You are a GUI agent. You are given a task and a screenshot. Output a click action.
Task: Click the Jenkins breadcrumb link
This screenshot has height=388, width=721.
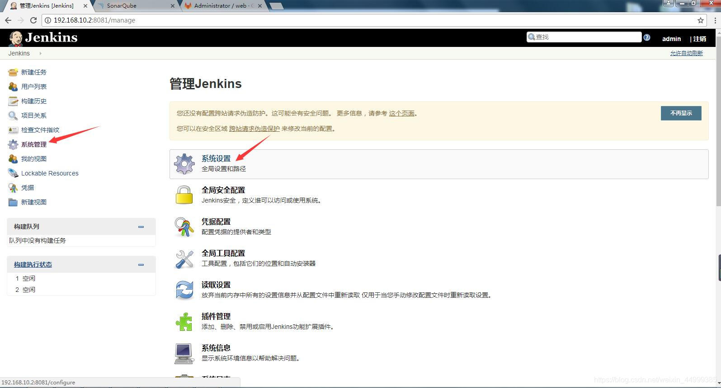pos(19,53)
